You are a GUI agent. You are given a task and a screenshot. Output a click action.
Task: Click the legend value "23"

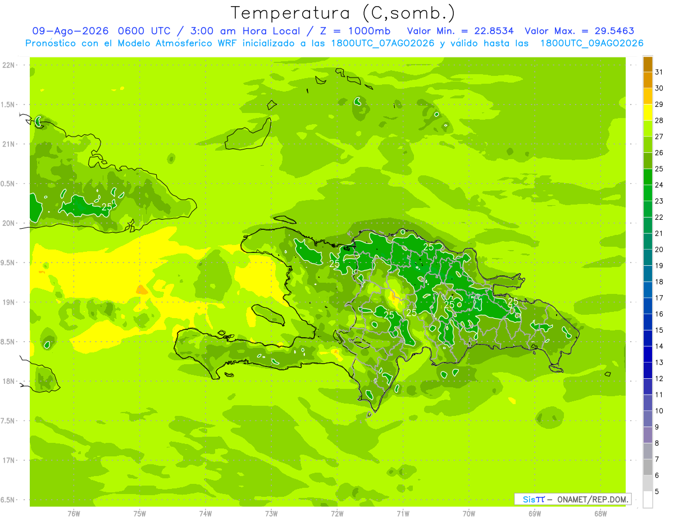point(659,201)
